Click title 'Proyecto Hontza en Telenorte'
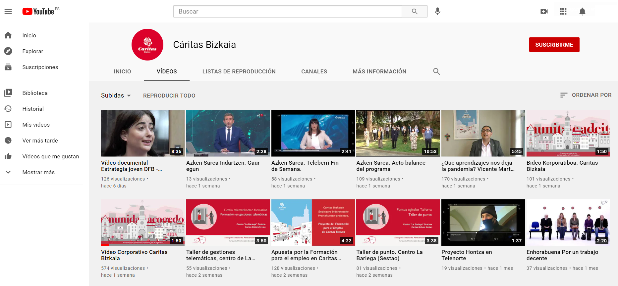 click(x=467, y=255)
